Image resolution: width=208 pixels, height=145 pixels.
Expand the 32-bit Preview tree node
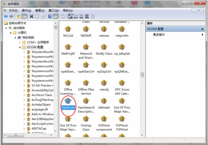tap(24, 85)
